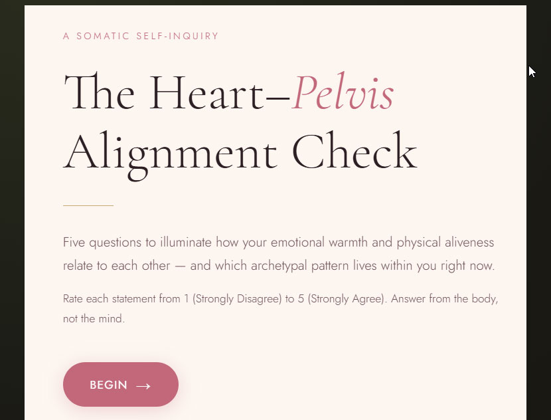Click the BEGIN button

point(120,385)
